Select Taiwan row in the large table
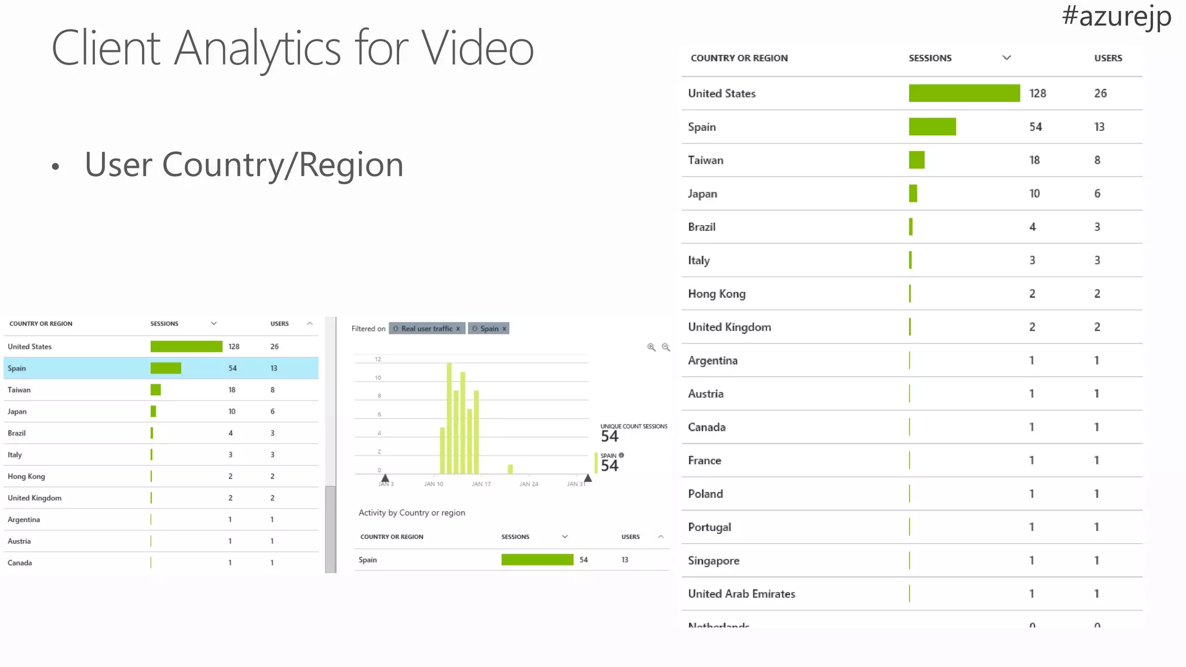 705,160
